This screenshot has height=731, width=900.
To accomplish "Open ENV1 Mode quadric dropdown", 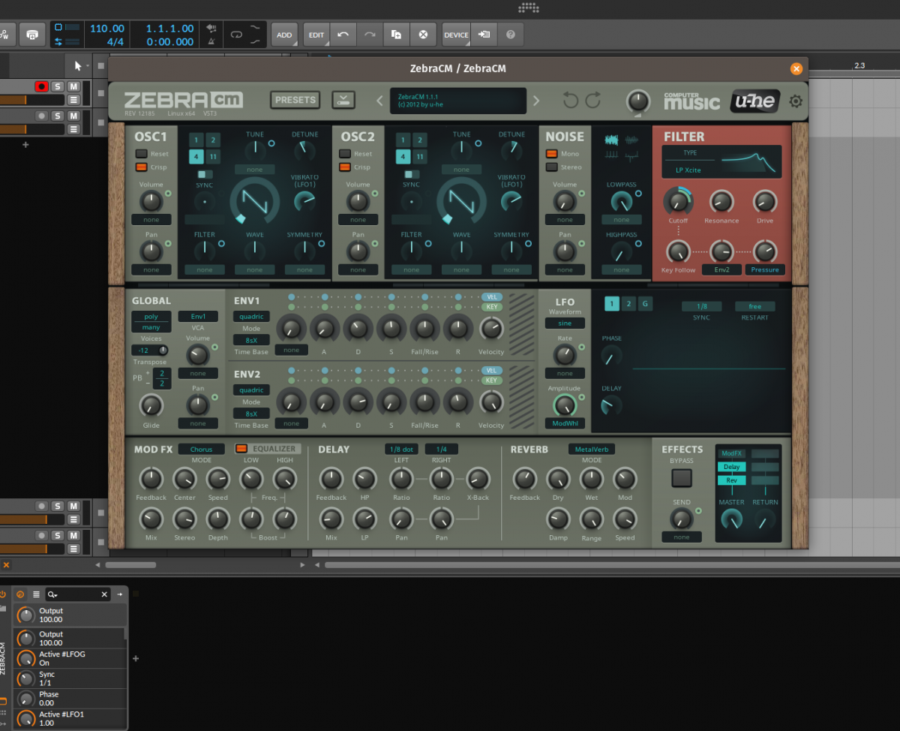I will coord(251,317).
